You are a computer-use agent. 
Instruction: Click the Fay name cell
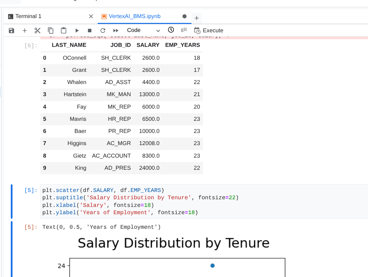click(x=82, y=107)
